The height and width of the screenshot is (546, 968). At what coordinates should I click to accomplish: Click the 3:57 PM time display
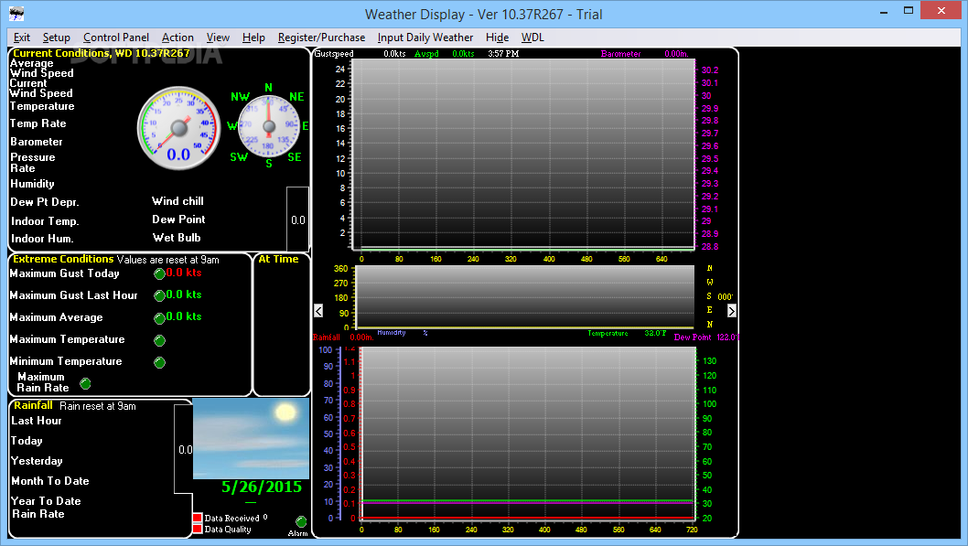coord(503,54)
